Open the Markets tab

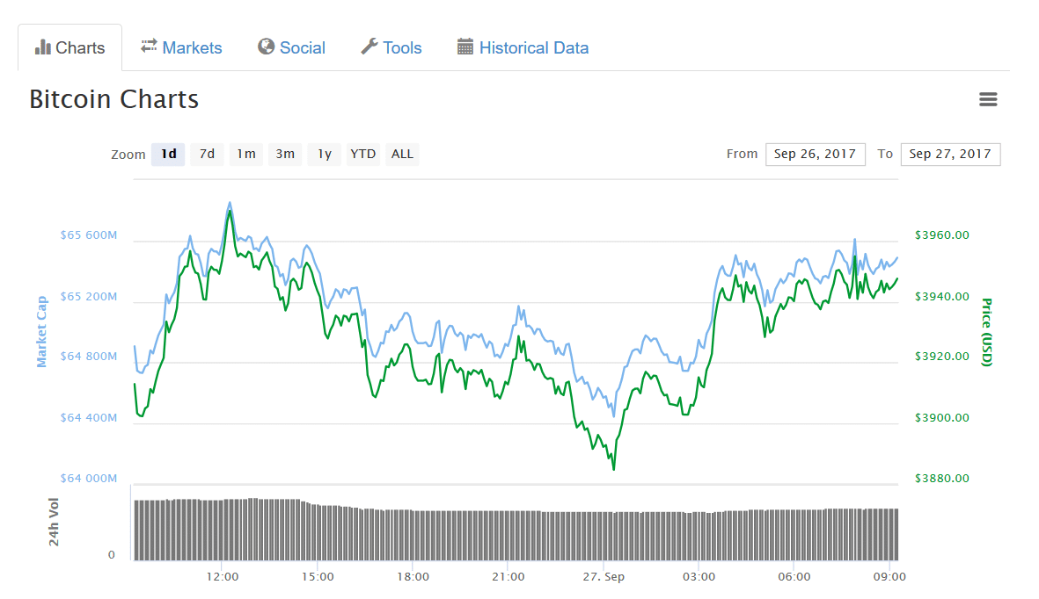click(181, 47)
